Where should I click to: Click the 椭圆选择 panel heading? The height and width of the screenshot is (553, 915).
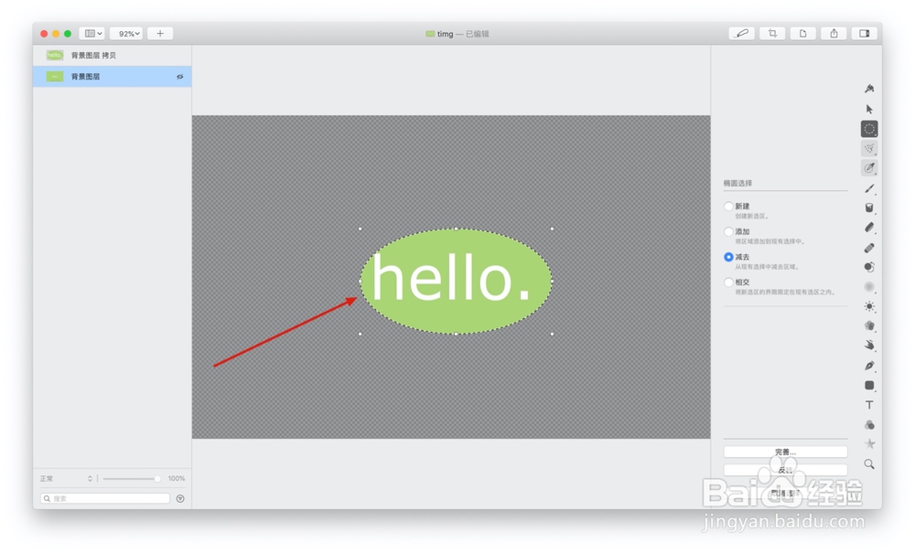click(737, 183)
